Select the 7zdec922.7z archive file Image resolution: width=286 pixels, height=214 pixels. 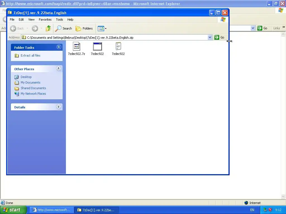[77, 48]
